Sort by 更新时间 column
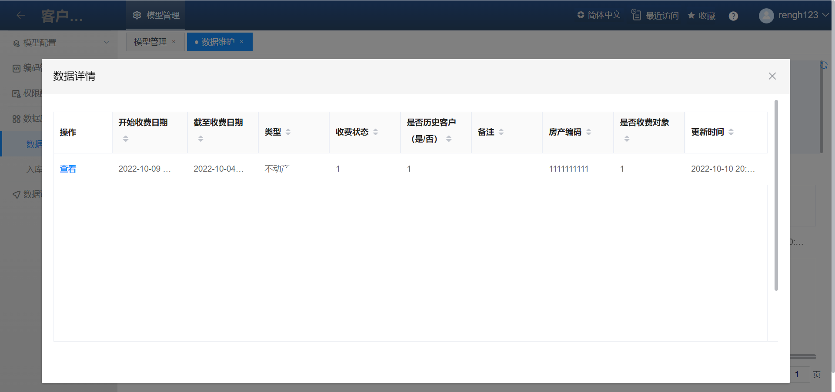 coord(731,132)
